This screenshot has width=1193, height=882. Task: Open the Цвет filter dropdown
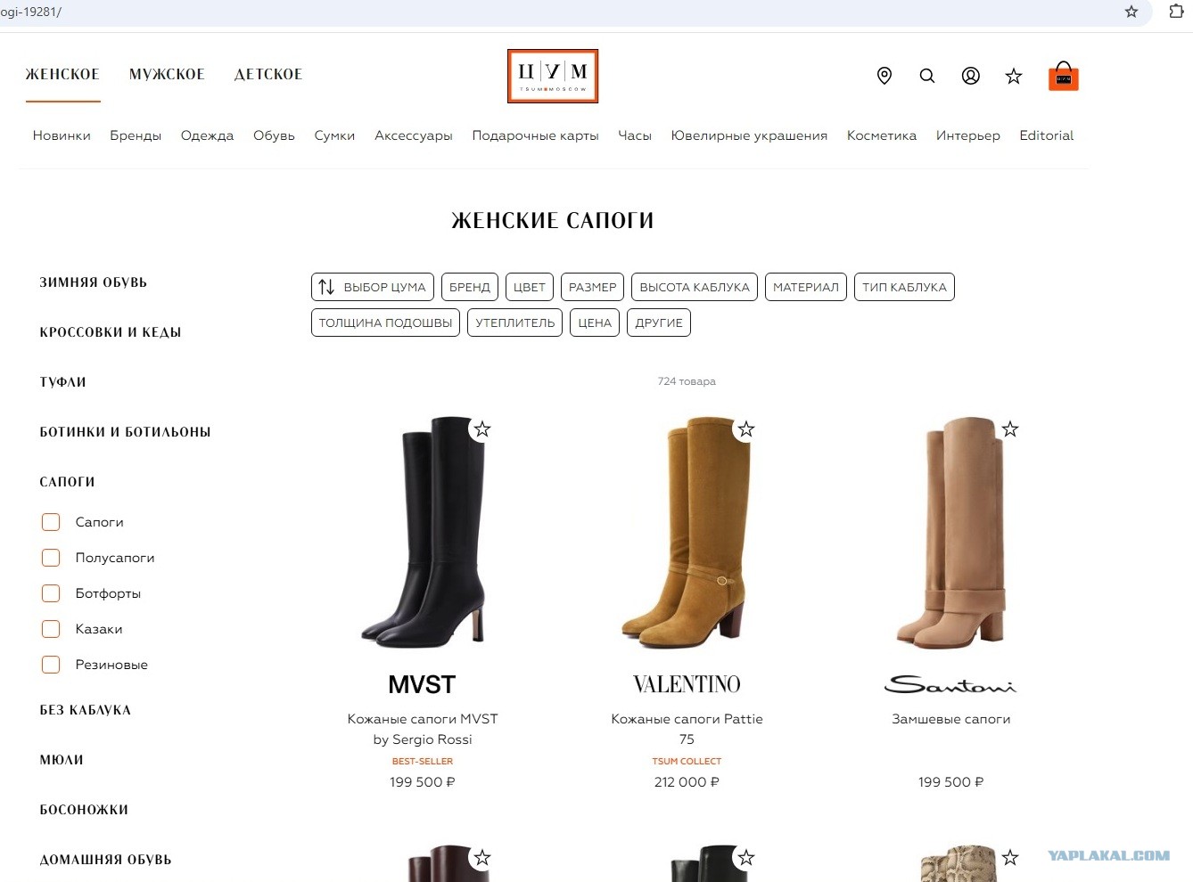pyautogui.click(x=530, y=287)
